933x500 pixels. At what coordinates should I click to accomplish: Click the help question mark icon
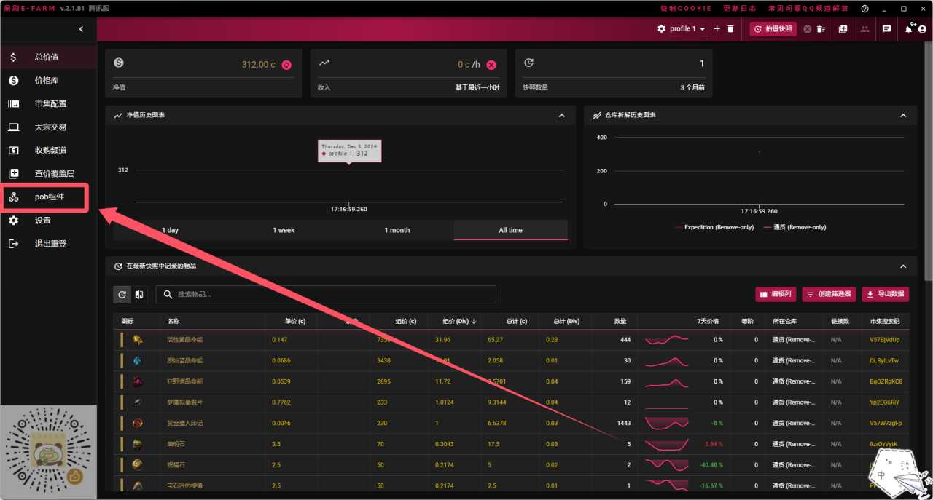point(864,9)
